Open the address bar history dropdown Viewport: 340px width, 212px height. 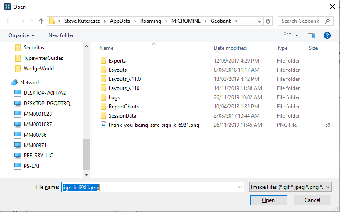259,21
